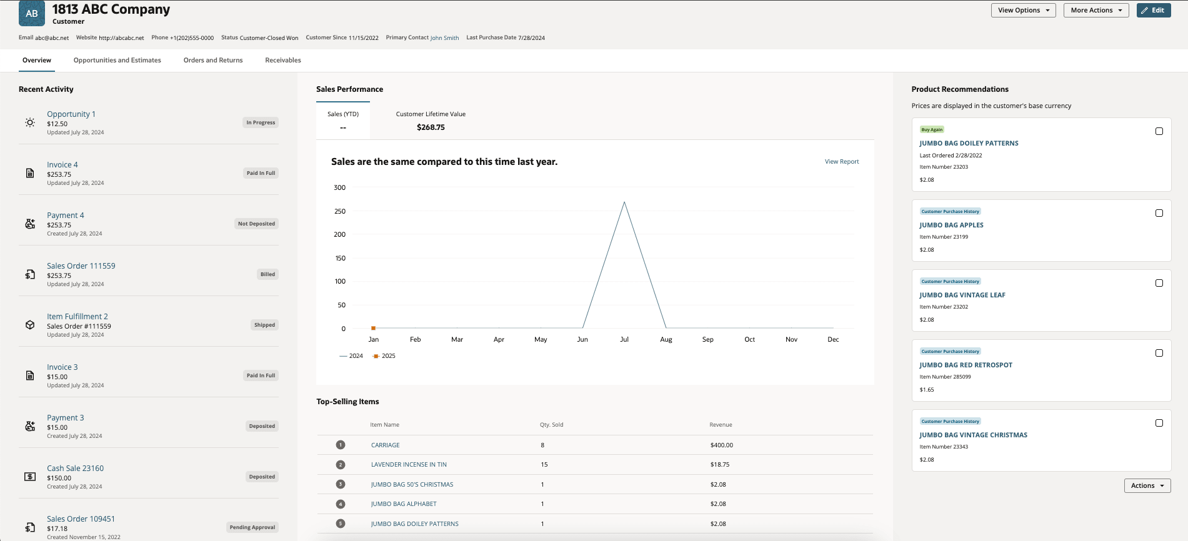Open the View Report link
This screenshot has height=541, width=1188.
pyautogui.click(x=842, y=162)
